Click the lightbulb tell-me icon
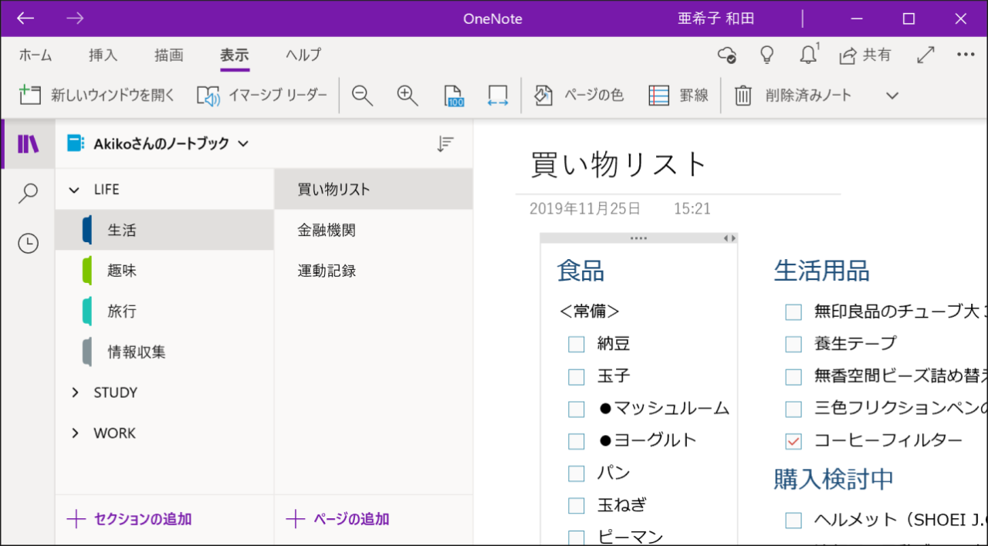This screenshot has height=546, width=988. tap(766, 55)
